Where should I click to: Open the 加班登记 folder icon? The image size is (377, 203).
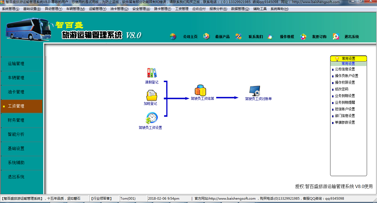[x=152, y=95]
